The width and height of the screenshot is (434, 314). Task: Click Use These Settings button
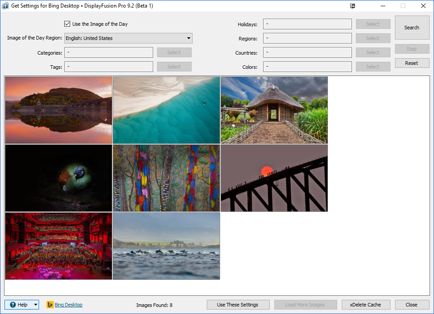click(237, 305)
